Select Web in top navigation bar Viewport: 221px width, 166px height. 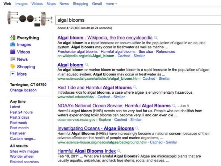tap(7, 4)
